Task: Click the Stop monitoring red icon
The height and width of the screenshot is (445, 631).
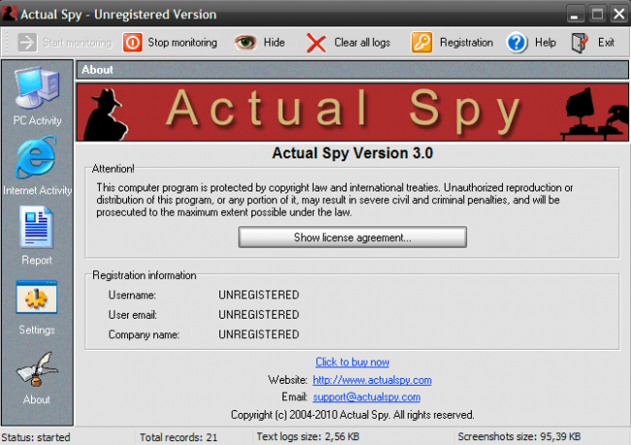Action: [132, 43]
